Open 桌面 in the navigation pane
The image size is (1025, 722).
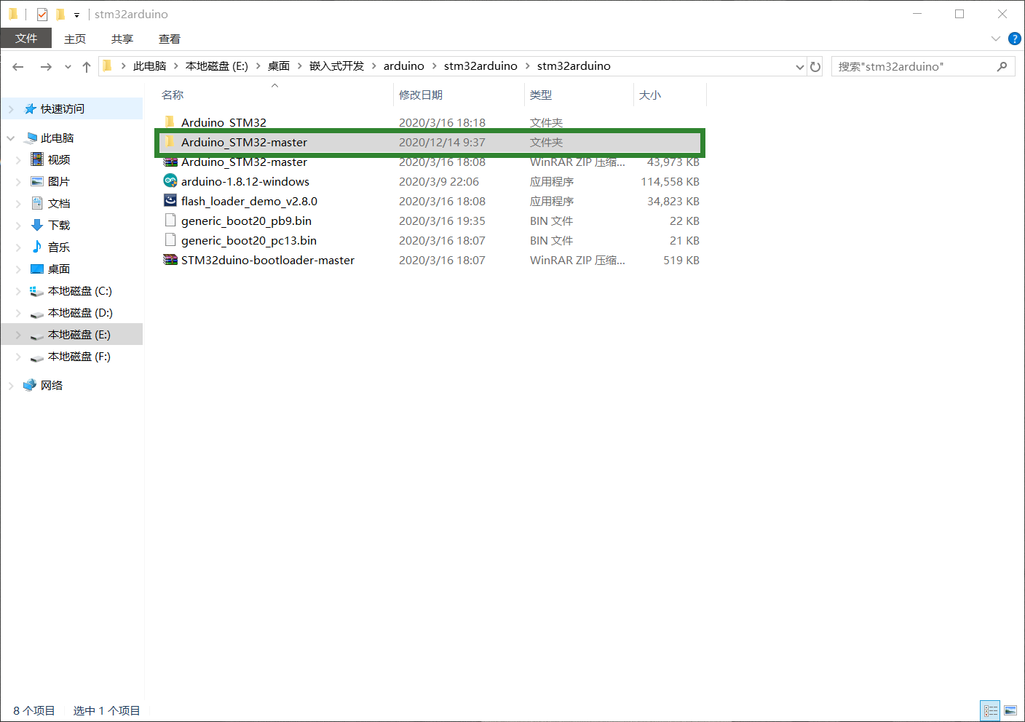coord(59,269)
